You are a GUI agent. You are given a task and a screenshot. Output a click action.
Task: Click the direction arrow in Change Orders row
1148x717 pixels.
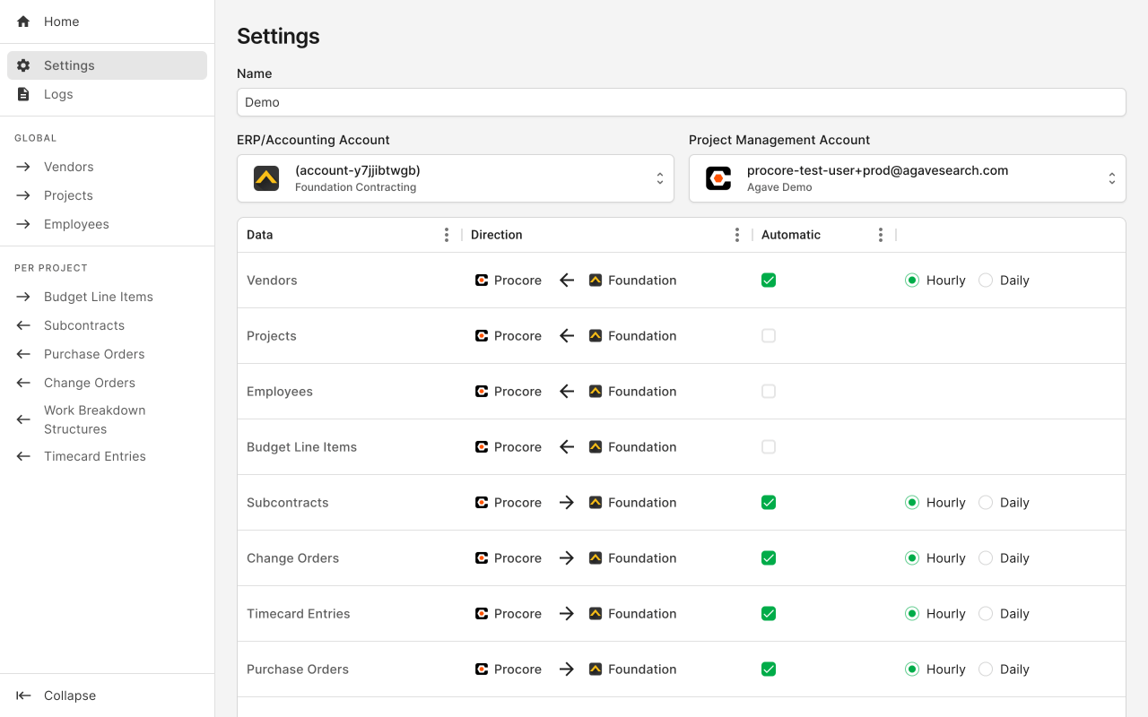pos(566,558)
